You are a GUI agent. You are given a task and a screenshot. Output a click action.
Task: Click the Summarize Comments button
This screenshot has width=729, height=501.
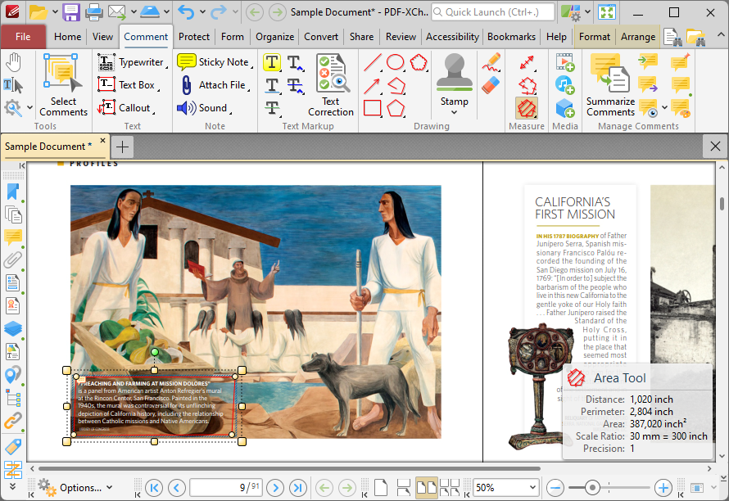coord(610,84)
